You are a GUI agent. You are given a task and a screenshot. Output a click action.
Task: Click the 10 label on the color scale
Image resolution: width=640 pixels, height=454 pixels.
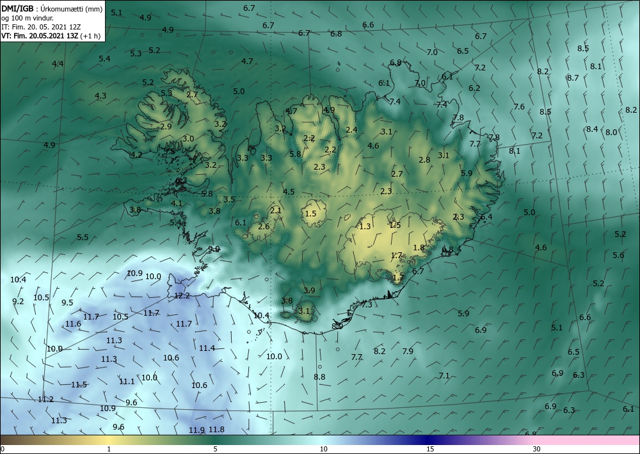323,449
